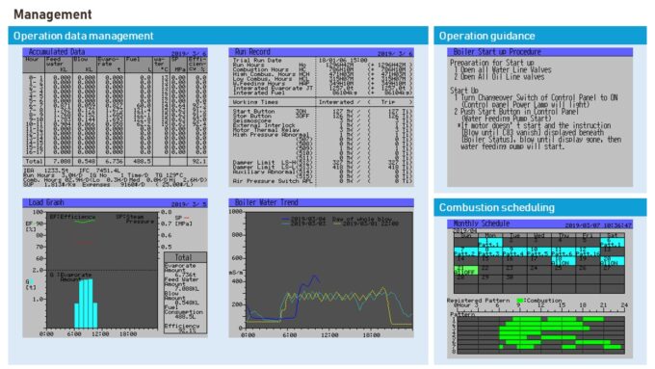
Task: Select the Boiler Start up Procedure header
Action: (x=539, y=52)
